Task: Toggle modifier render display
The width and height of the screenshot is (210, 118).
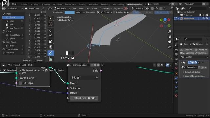Action: pyautogui.click(x=196, y=62)
